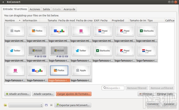179x110 pixels.
Task: Open the Salida tab
Action: click(46, 9)
